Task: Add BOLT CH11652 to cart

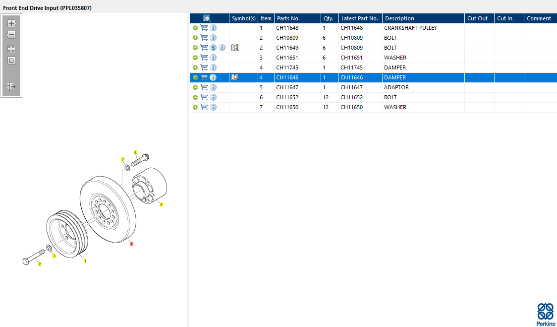Action: [204, 97]
